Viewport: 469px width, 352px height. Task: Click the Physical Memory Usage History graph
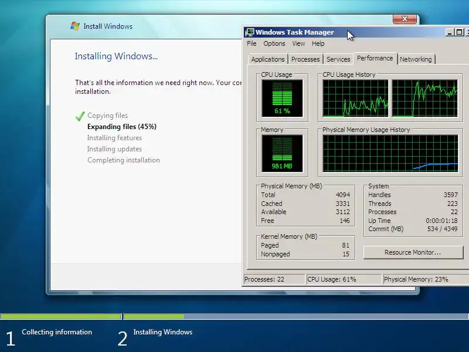[x=390, y=154]
